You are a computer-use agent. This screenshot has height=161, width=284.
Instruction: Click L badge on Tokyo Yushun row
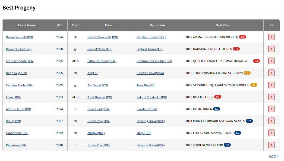point(247,73)
